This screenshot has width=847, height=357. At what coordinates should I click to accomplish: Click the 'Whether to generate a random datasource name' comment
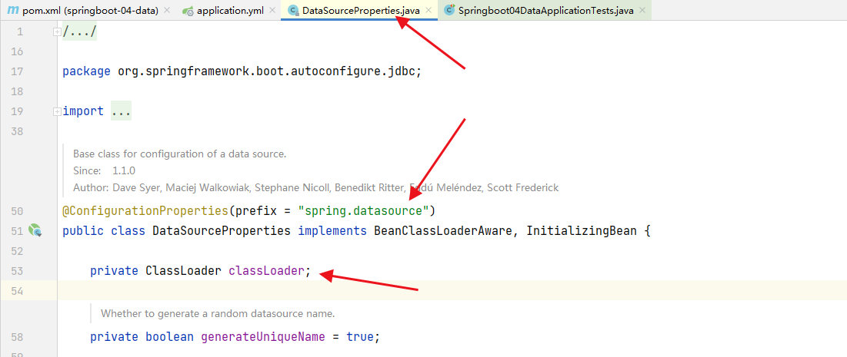(218, 313)
